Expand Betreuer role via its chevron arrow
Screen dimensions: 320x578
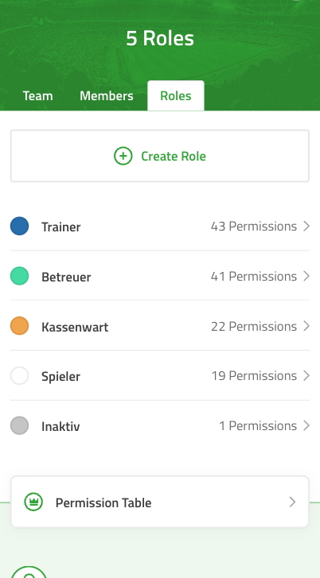306,276
